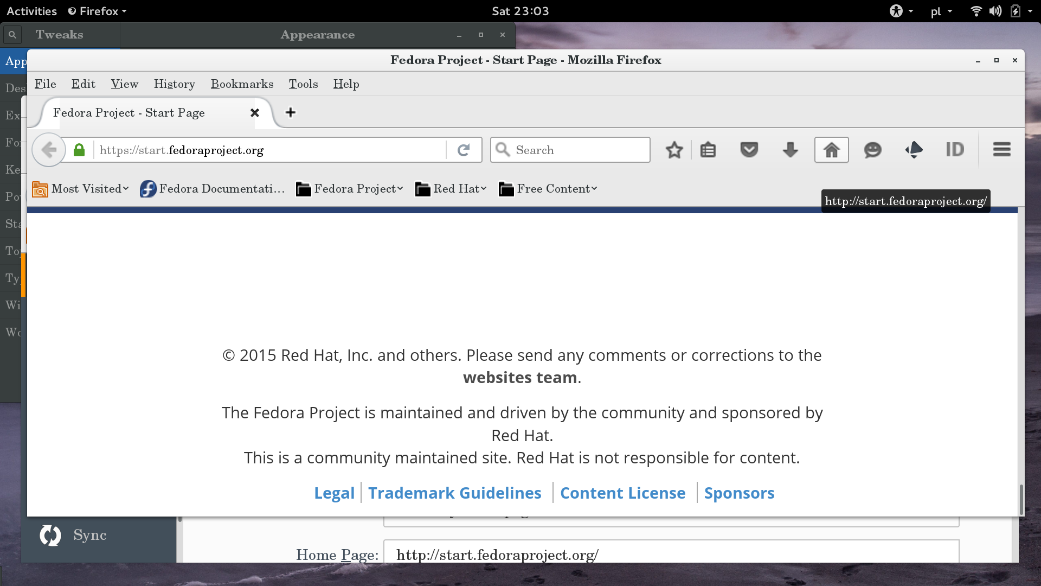Click the search magnifier icon in search box

tap(503, 150)
